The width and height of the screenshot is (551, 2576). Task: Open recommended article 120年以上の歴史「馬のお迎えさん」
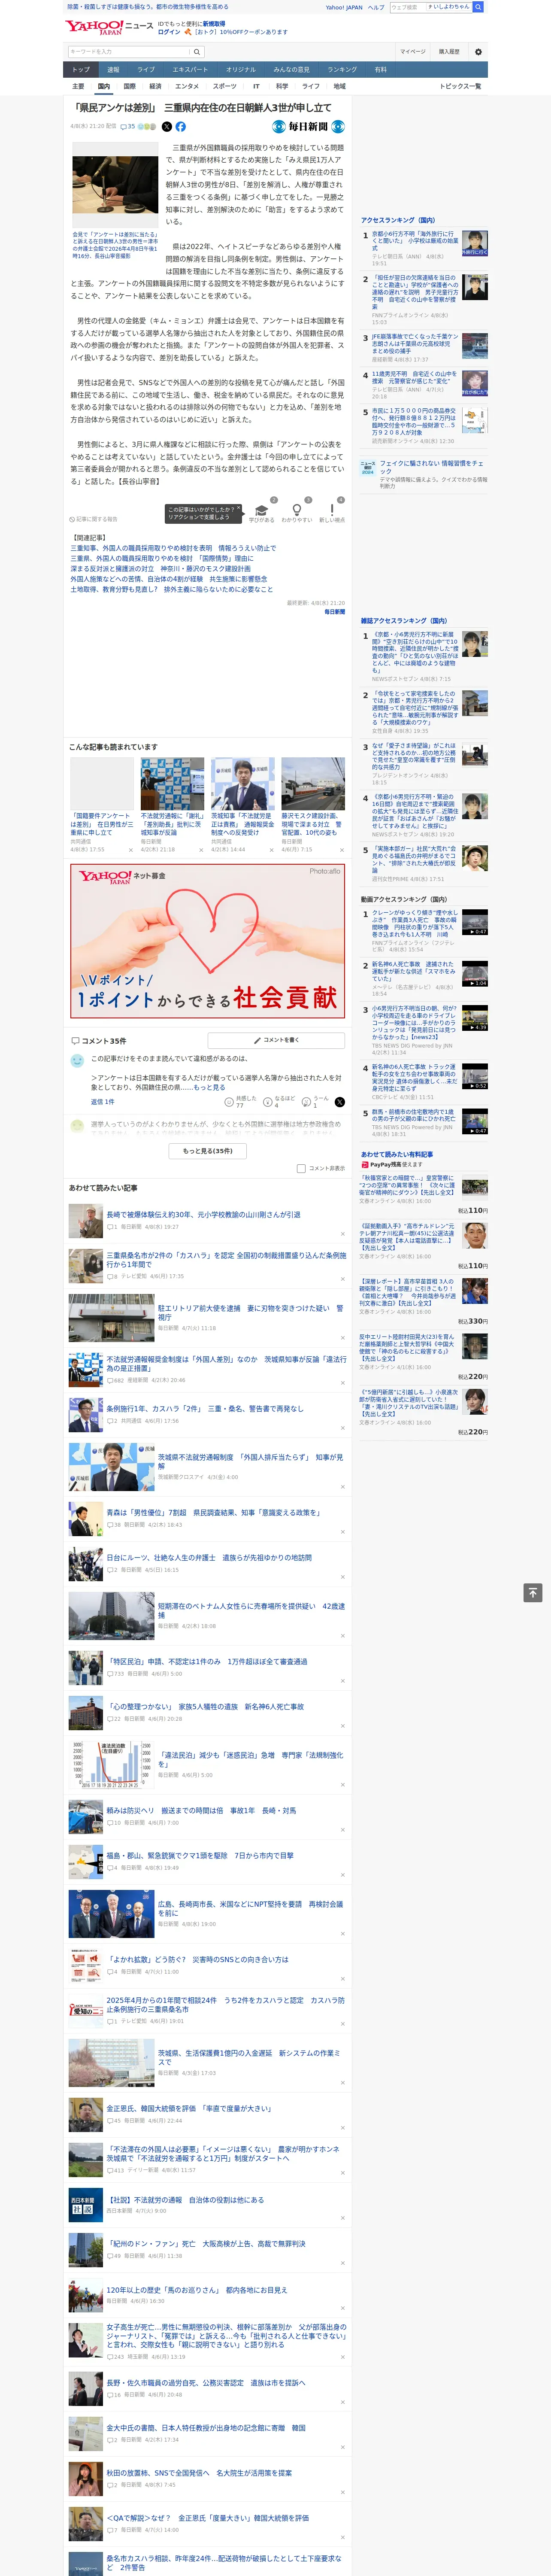click(197, 2289)
